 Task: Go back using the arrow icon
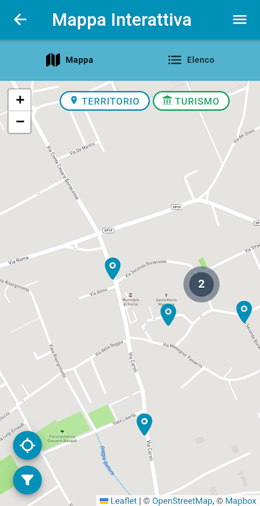pos(20,20)
